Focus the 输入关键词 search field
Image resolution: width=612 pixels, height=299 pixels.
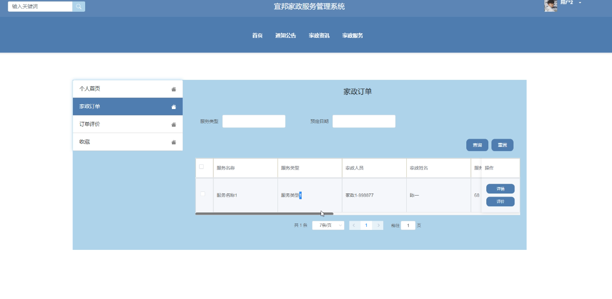tap(40, 6)
